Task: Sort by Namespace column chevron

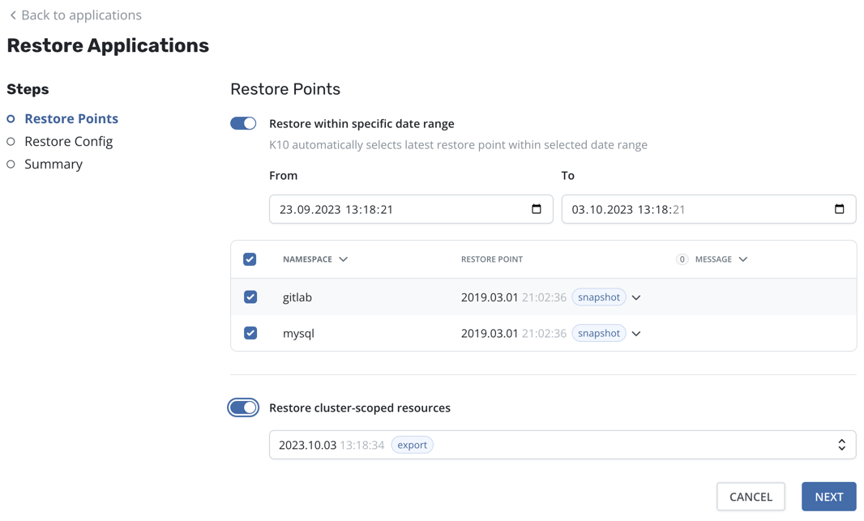Action: (344, 259)
